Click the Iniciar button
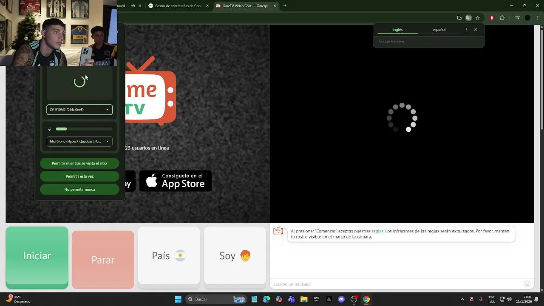The height and width of the screenshot is (306, 544). [37, 256]
